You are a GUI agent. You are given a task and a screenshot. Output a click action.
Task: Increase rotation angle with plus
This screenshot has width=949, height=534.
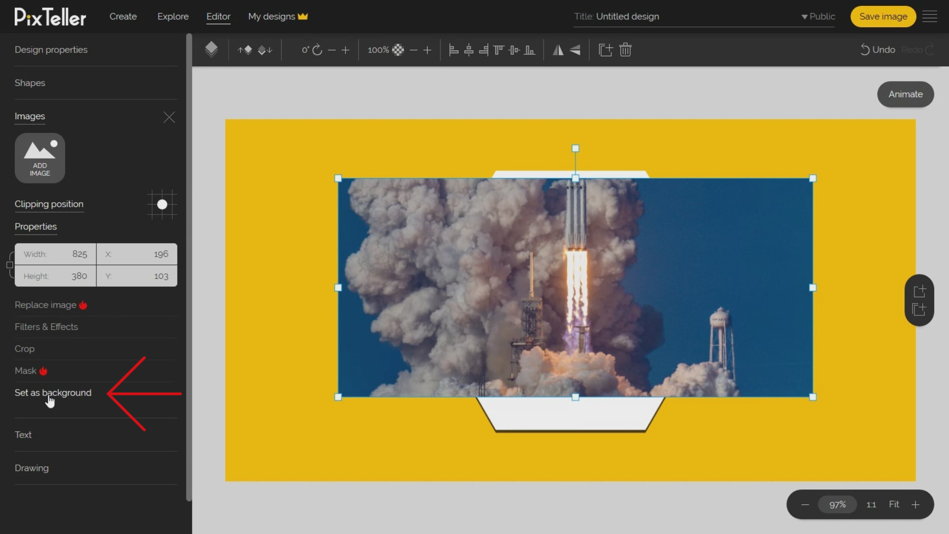[x=345, y=50]
